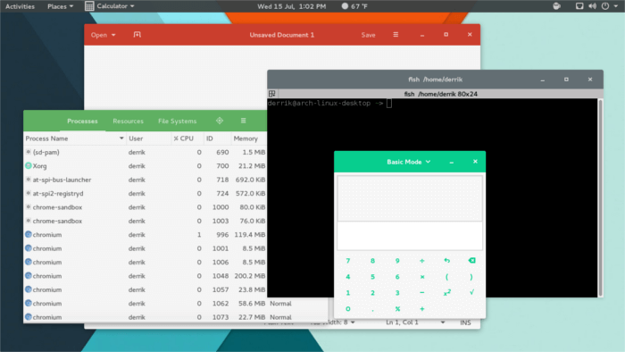Open the Activities overview
The height and width of the screenshot is (352, 625).
(x=20, y=6)
